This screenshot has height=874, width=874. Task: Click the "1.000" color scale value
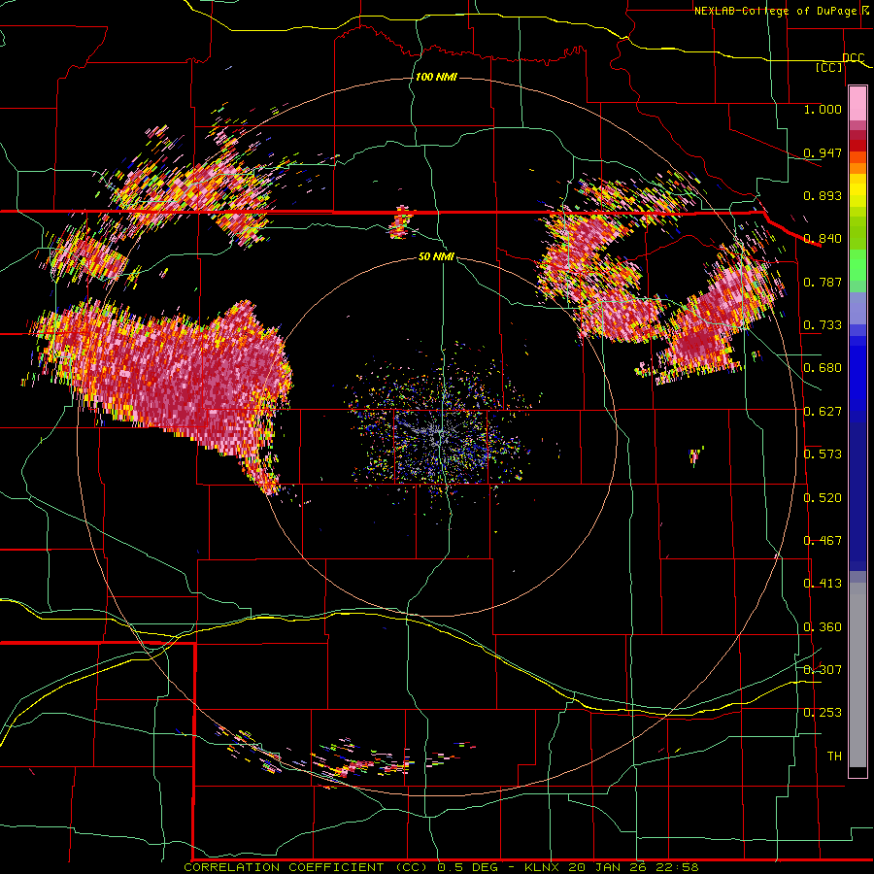coord(823,109)
